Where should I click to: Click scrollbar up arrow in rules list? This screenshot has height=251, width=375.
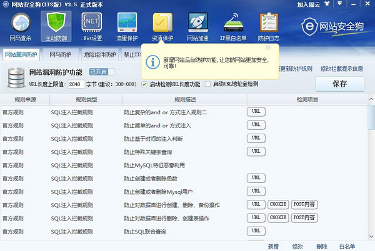pyautogui.click(x=371, y=99)
